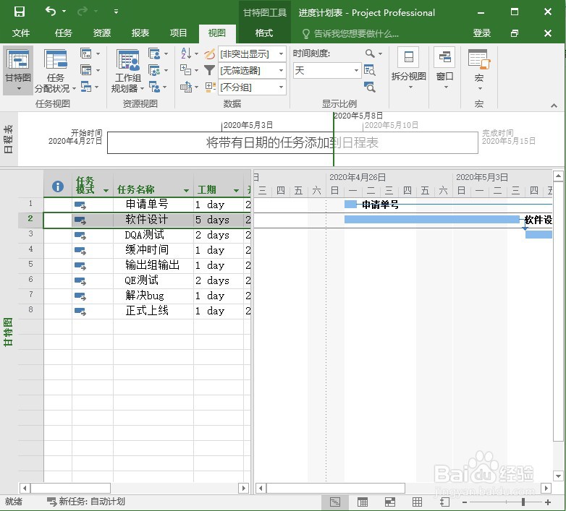The height and width of the screenshot is (511, 566).
Task: Open Quick Access Toolbar customize arrow
Action: click(x=116, y=12)
